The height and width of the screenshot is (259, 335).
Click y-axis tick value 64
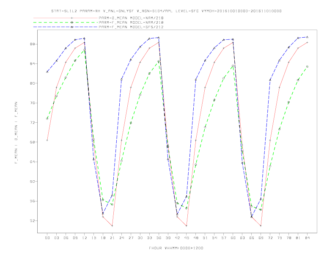coord(32,162)
